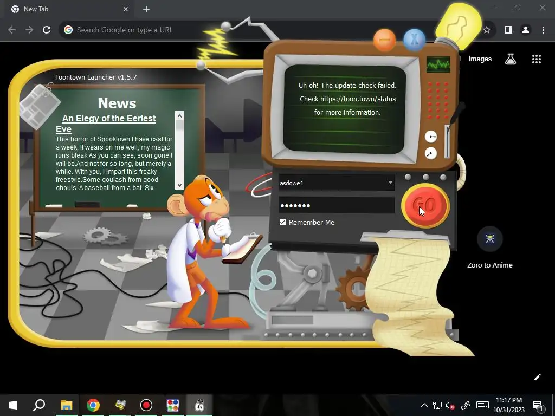Click the lower round dial on the TV
Viewport: 555px width, 416px height.
click(x=430, y=153)
